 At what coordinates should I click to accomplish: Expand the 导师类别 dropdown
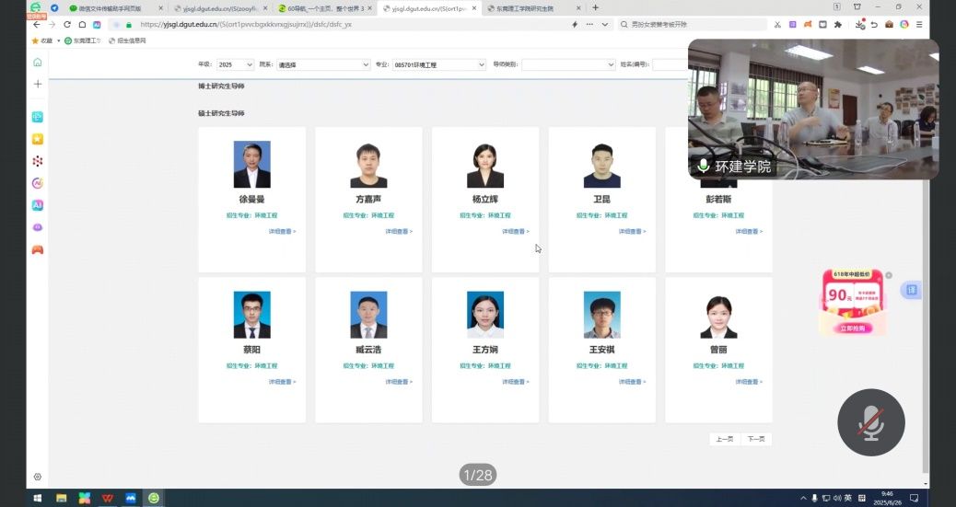[x=567, y=65]
